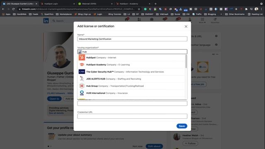Screen dimensions: 265x149
Task: Click the CSH logo icon
Action: 82,72
